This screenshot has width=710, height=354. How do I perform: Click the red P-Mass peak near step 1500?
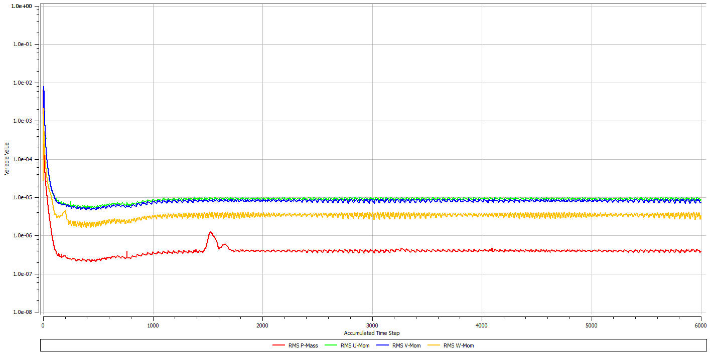[210, 232]
